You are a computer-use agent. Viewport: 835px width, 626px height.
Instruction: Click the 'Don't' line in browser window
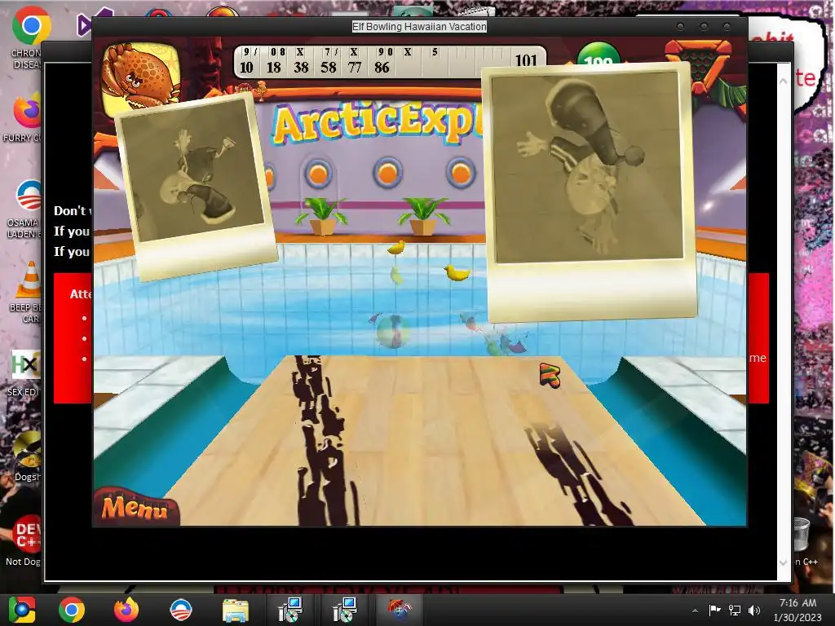(x=72, y=211)
